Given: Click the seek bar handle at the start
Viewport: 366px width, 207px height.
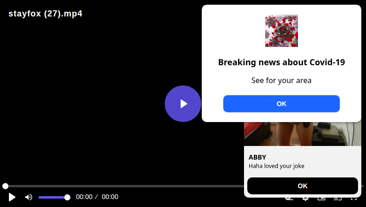Looking at the screenshot, I should (x=5, y=186).
